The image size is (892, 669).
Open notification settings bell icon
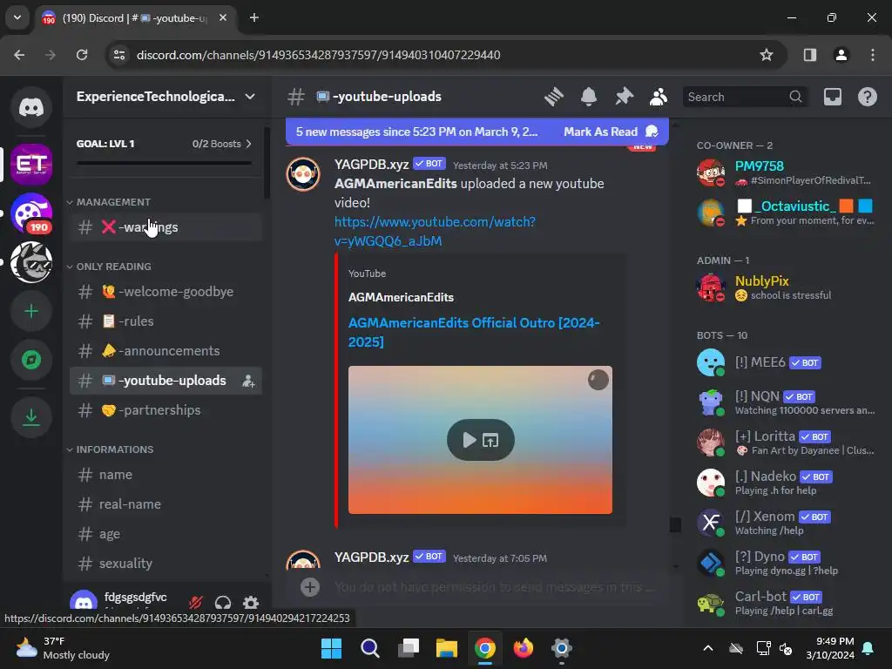pyautogui.click(x=589, y=97)
